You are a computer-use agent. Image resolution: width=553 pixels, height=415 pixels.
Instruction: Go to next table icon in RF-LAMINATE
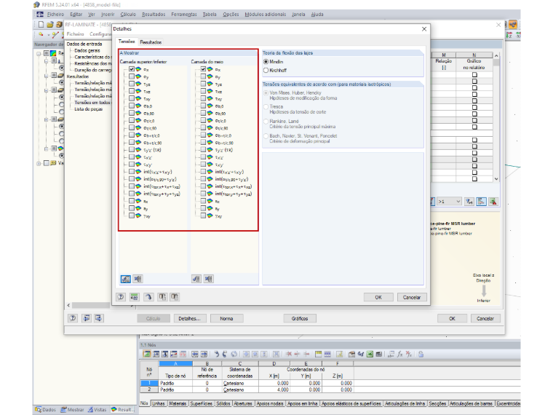pos(98,318)
